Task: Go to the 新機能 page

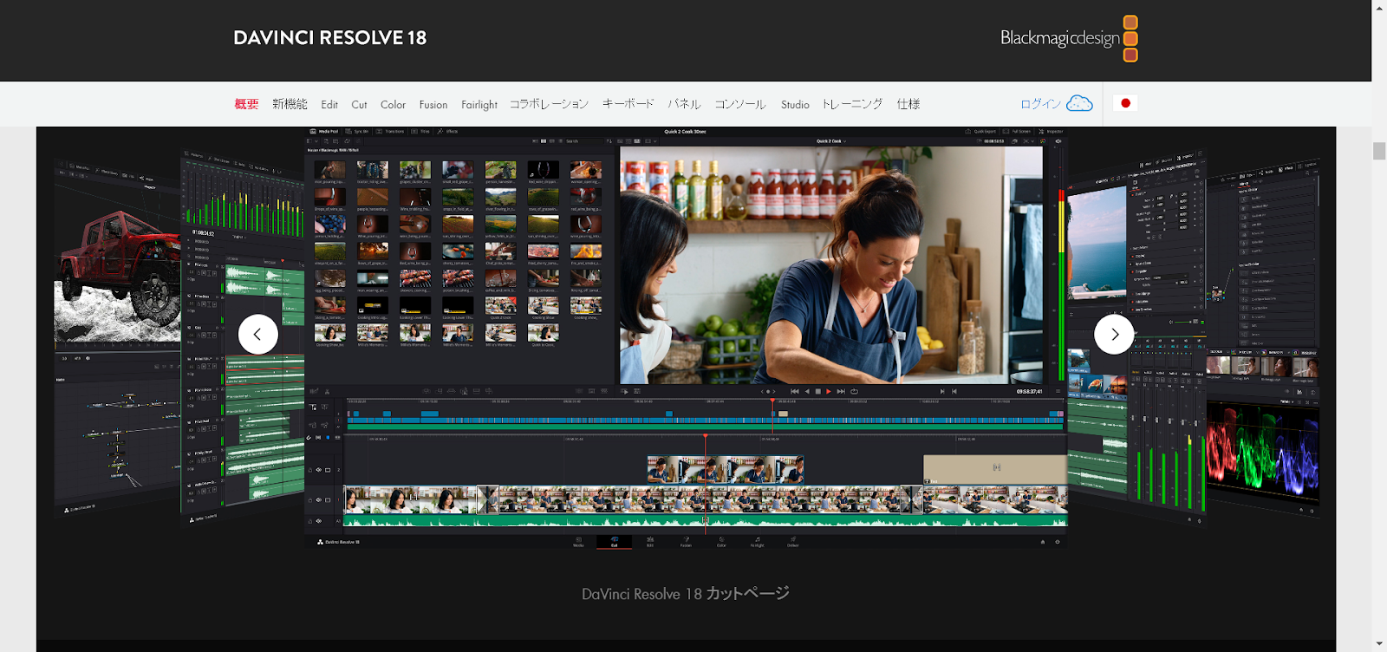Action: [290, 104]
